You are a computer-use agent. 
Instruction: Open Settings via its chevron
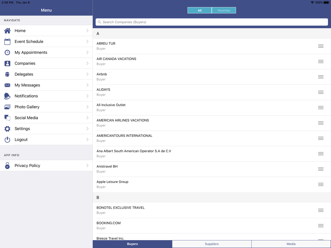click(x=87, y=129)
